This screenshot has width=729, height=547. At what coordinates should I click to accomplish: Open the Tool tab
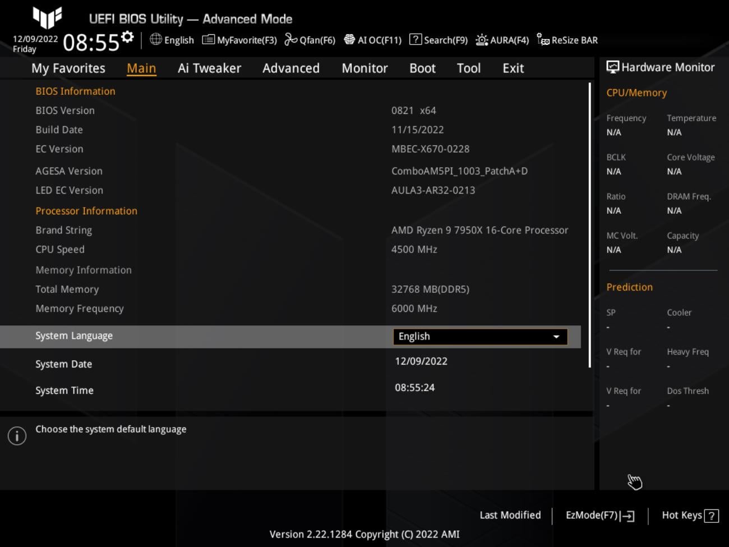(468, 68)
